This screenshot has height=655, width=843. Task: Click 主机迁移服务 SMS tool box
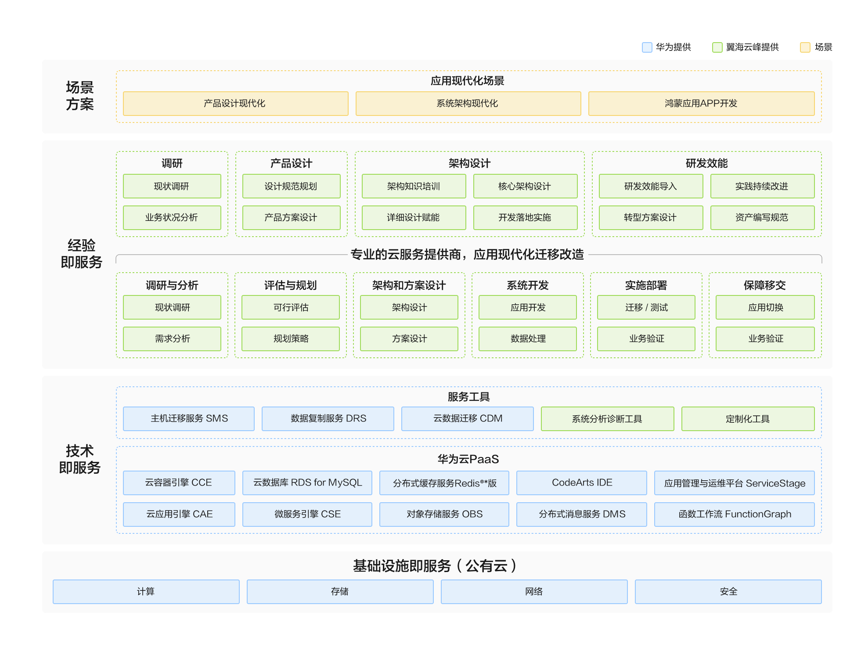(189, 418)
